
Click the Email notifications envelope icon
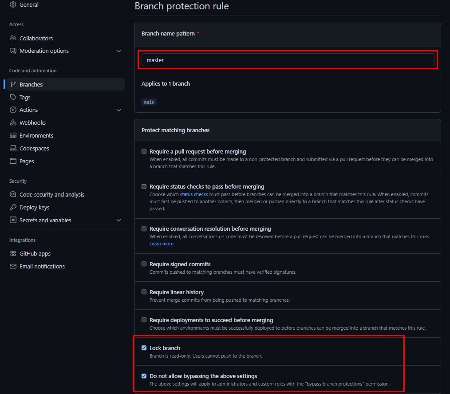pyautogui.click(x=13, y=266)
